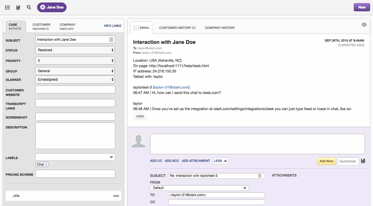
Task: Open the Status dropdown showing Resolved
Action: (x=75, y=50)
